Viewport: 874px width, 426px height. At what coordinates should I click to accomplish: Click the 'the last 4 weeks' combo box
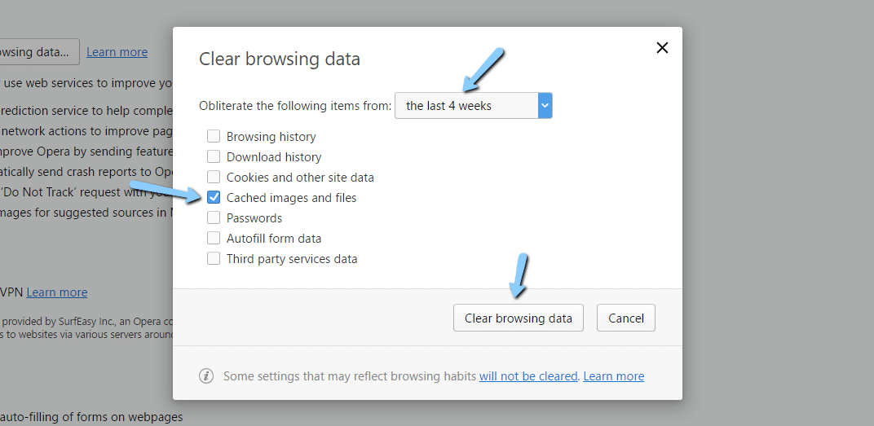pos(466,106)
